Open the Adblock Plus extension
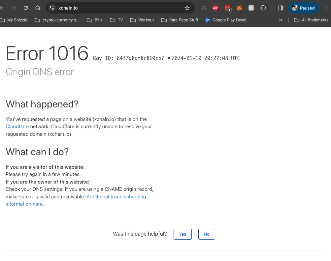331x261 pixels. click(215, 8)
